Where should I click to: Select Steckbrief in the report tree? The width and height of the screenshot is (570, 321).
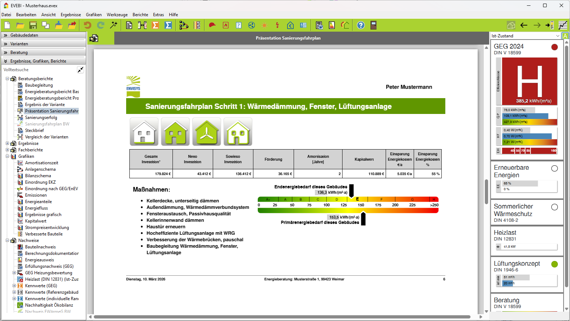(35, 130)
